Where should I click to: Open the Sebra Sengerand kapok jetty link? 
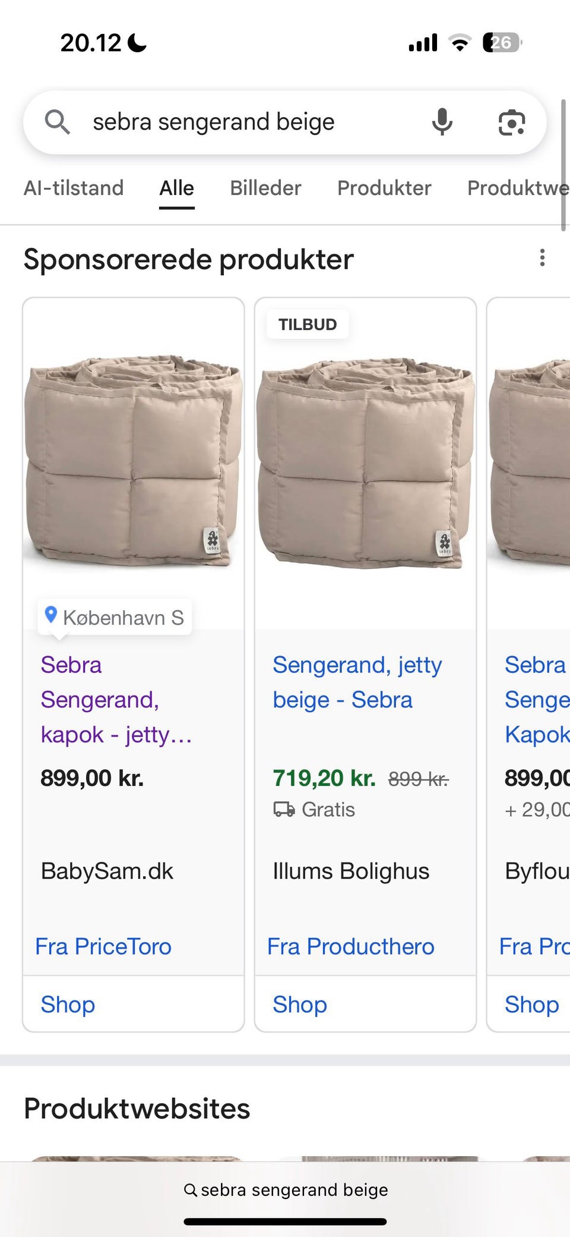coord(116,700)
